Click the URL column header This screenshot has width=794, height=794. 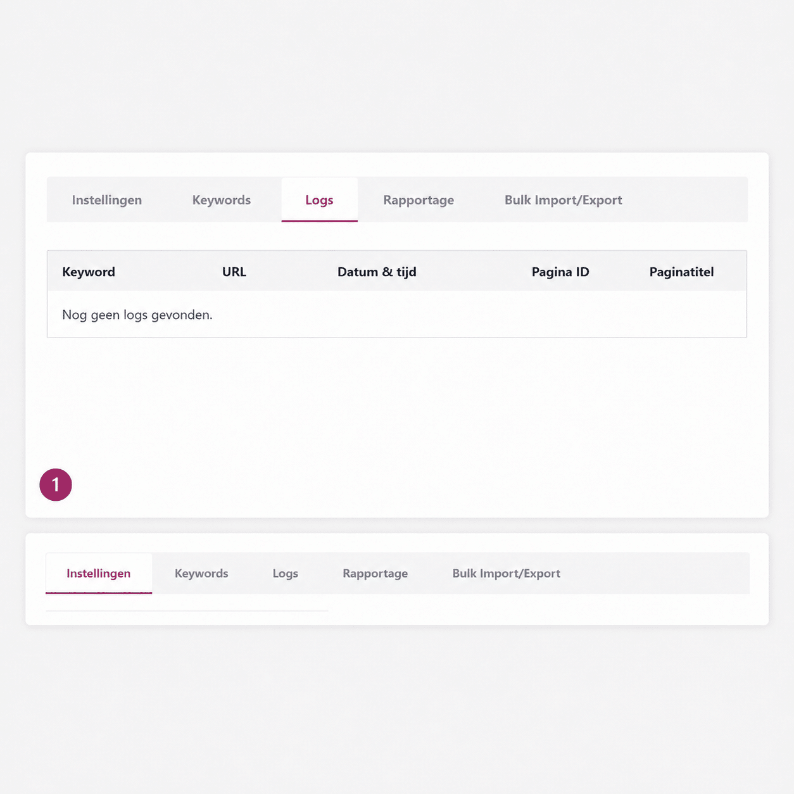pos(234,272)
